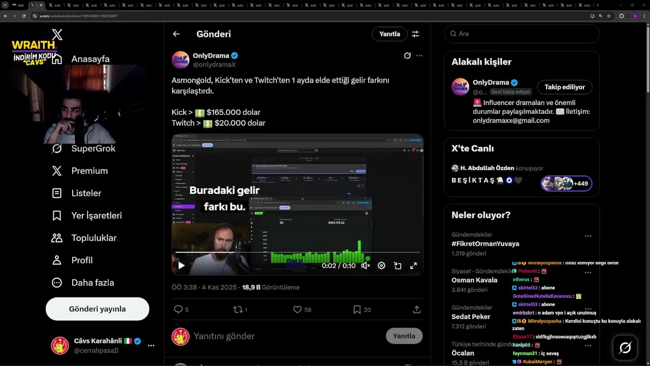Image resolution: width=650 pixels, height=366 pixels.
Task: Open the browser zoom icon
Action: click(601, 16)
